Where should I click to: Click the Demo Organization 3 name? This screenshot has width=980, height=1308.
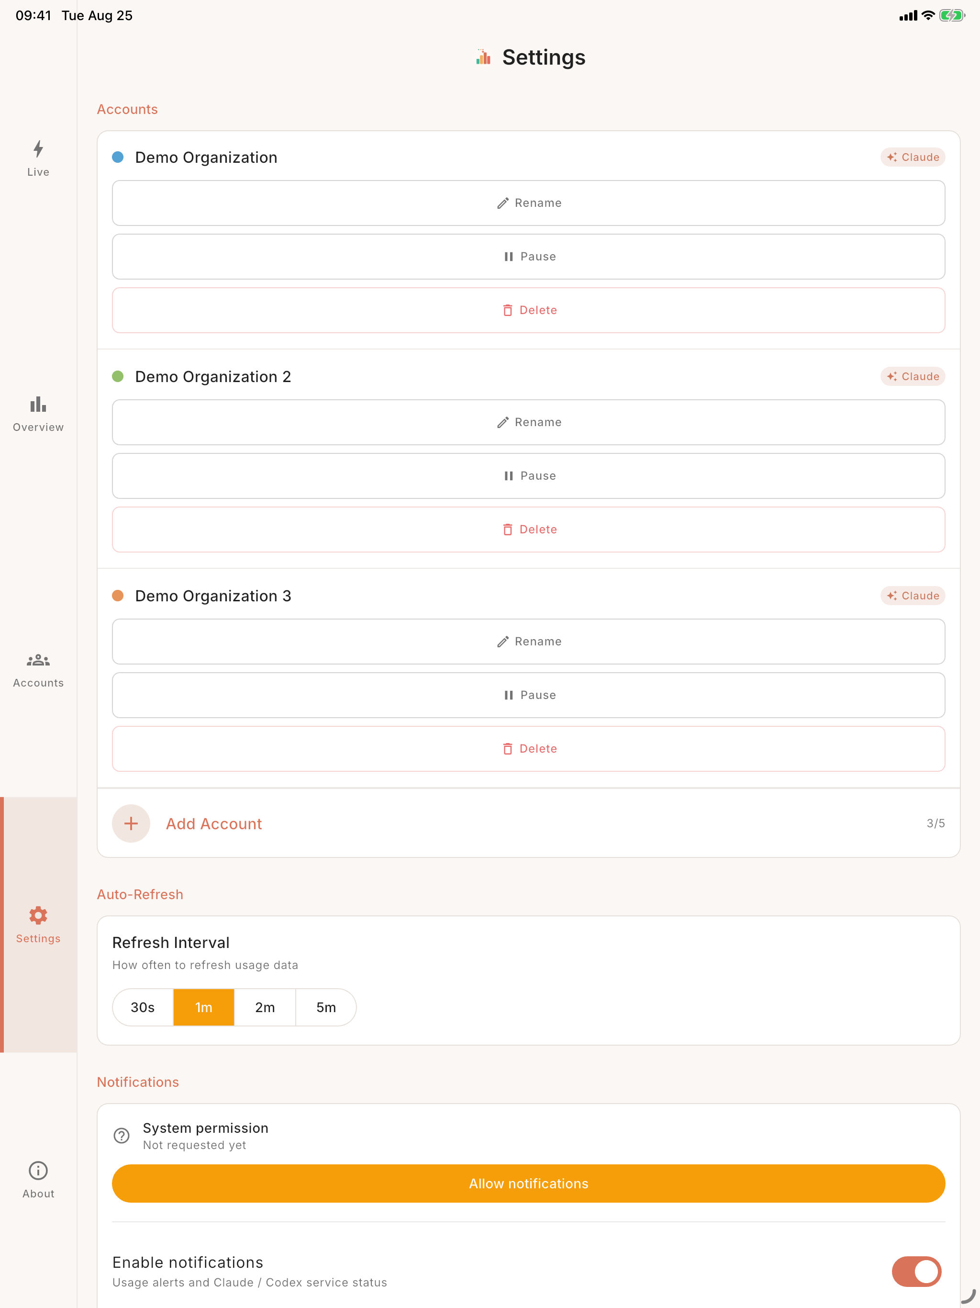(213, 596)
